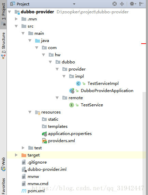Collapse the com package
The width and height of the screenshot is (148, 195).
[37, 48]
